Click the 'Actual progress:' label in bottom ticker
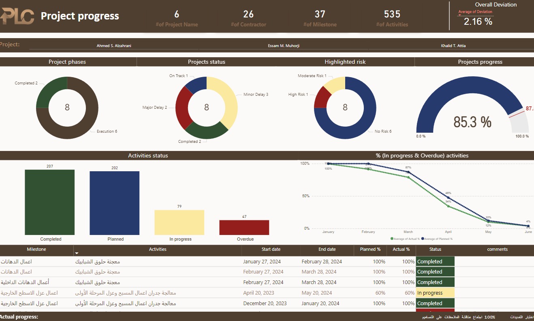Screen dimensions: 534x321 click(x=19, y=317)
